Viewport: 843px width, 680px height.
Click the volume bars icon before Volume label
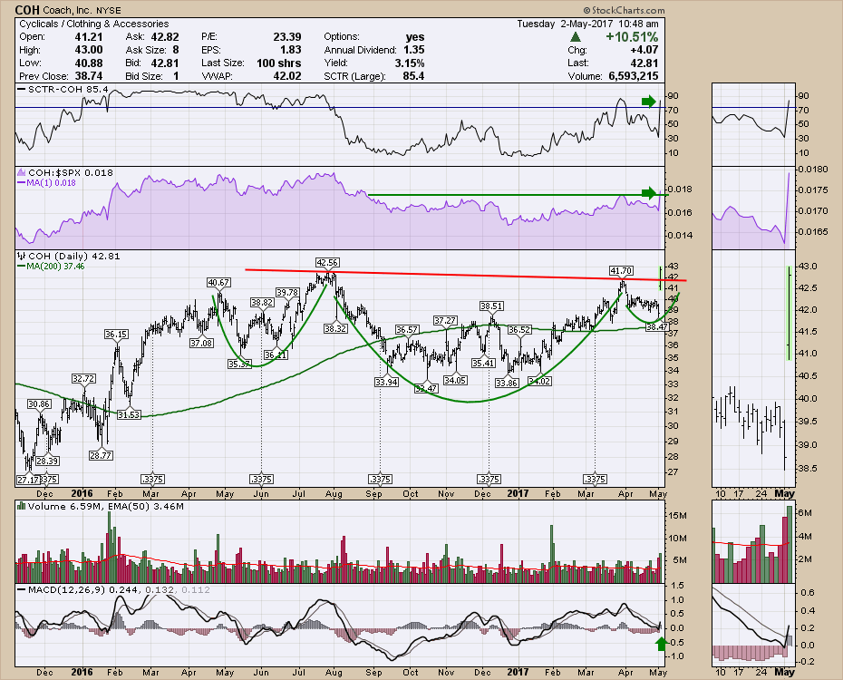22,506
